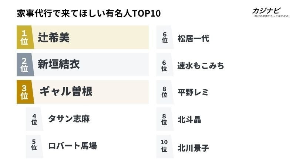The width and height of the screenshot is (296, 166).
Task: Click the 速水もこみち entry
Action: [201, 66]
